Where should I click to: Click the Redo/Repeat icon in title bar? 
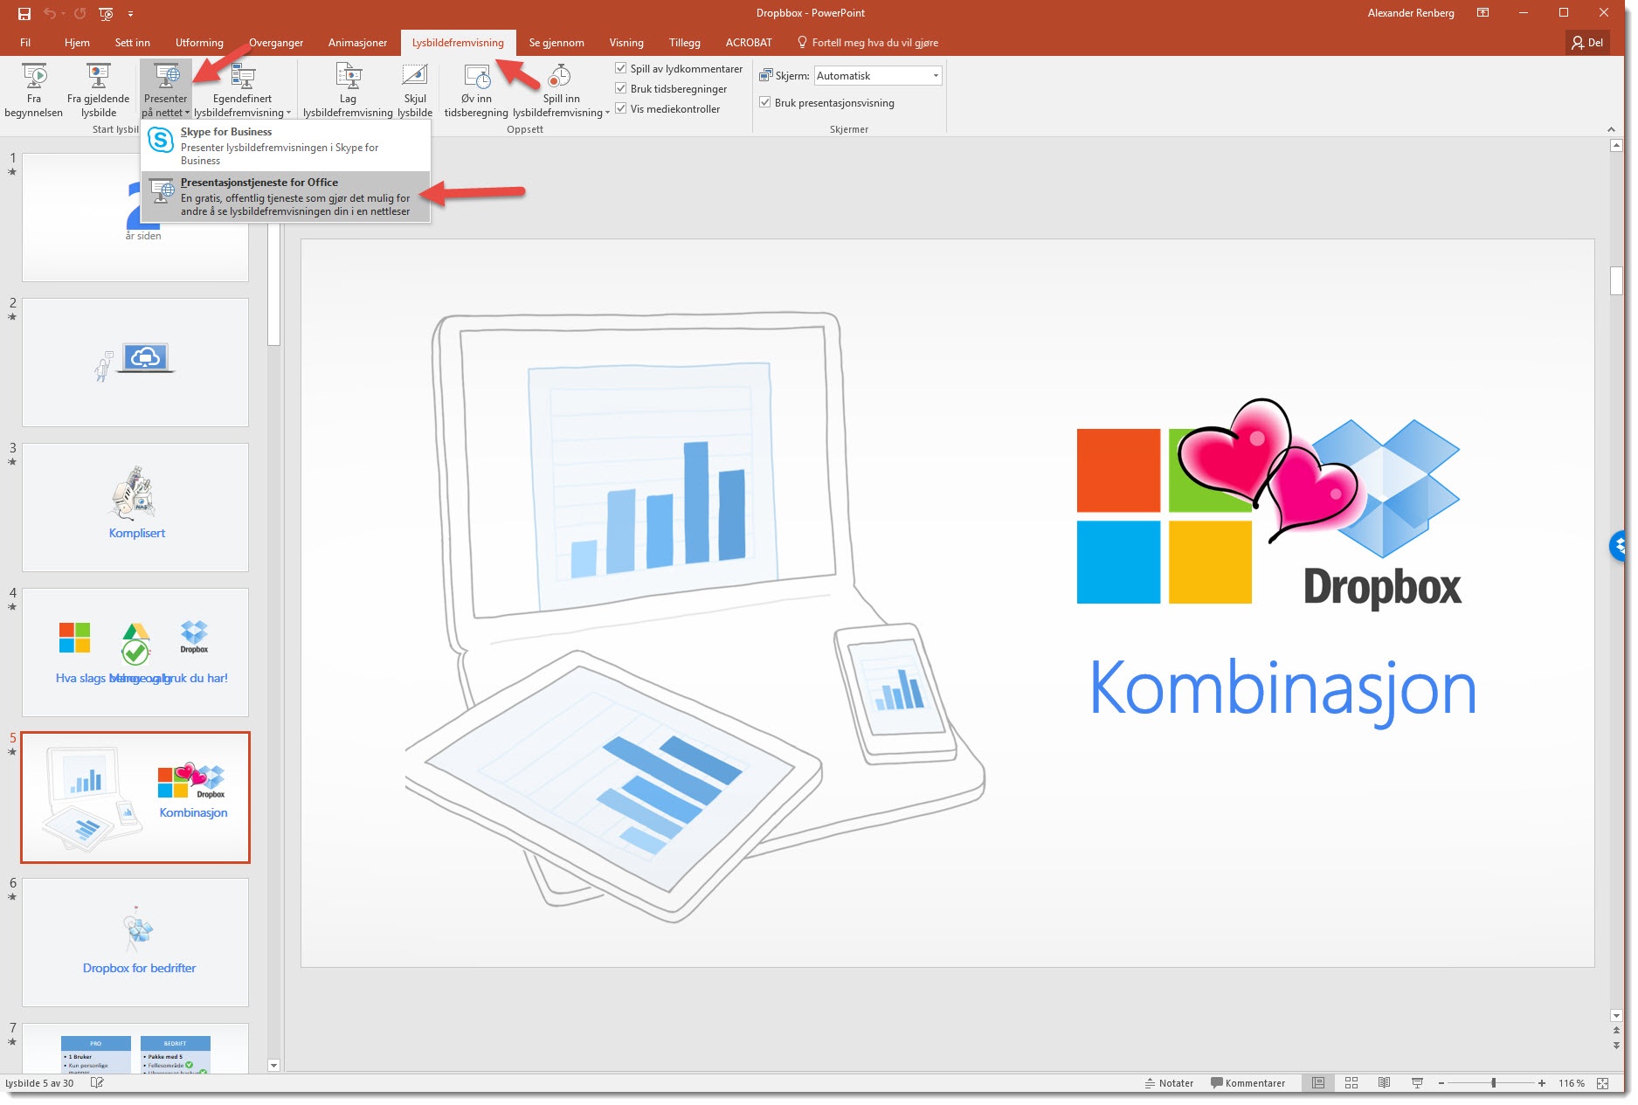(79, 14)
